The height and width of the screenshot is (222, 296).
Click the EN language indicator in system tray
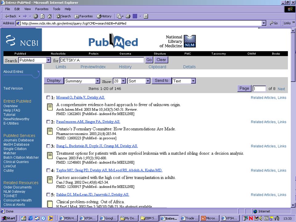click(x=266, y=218)
